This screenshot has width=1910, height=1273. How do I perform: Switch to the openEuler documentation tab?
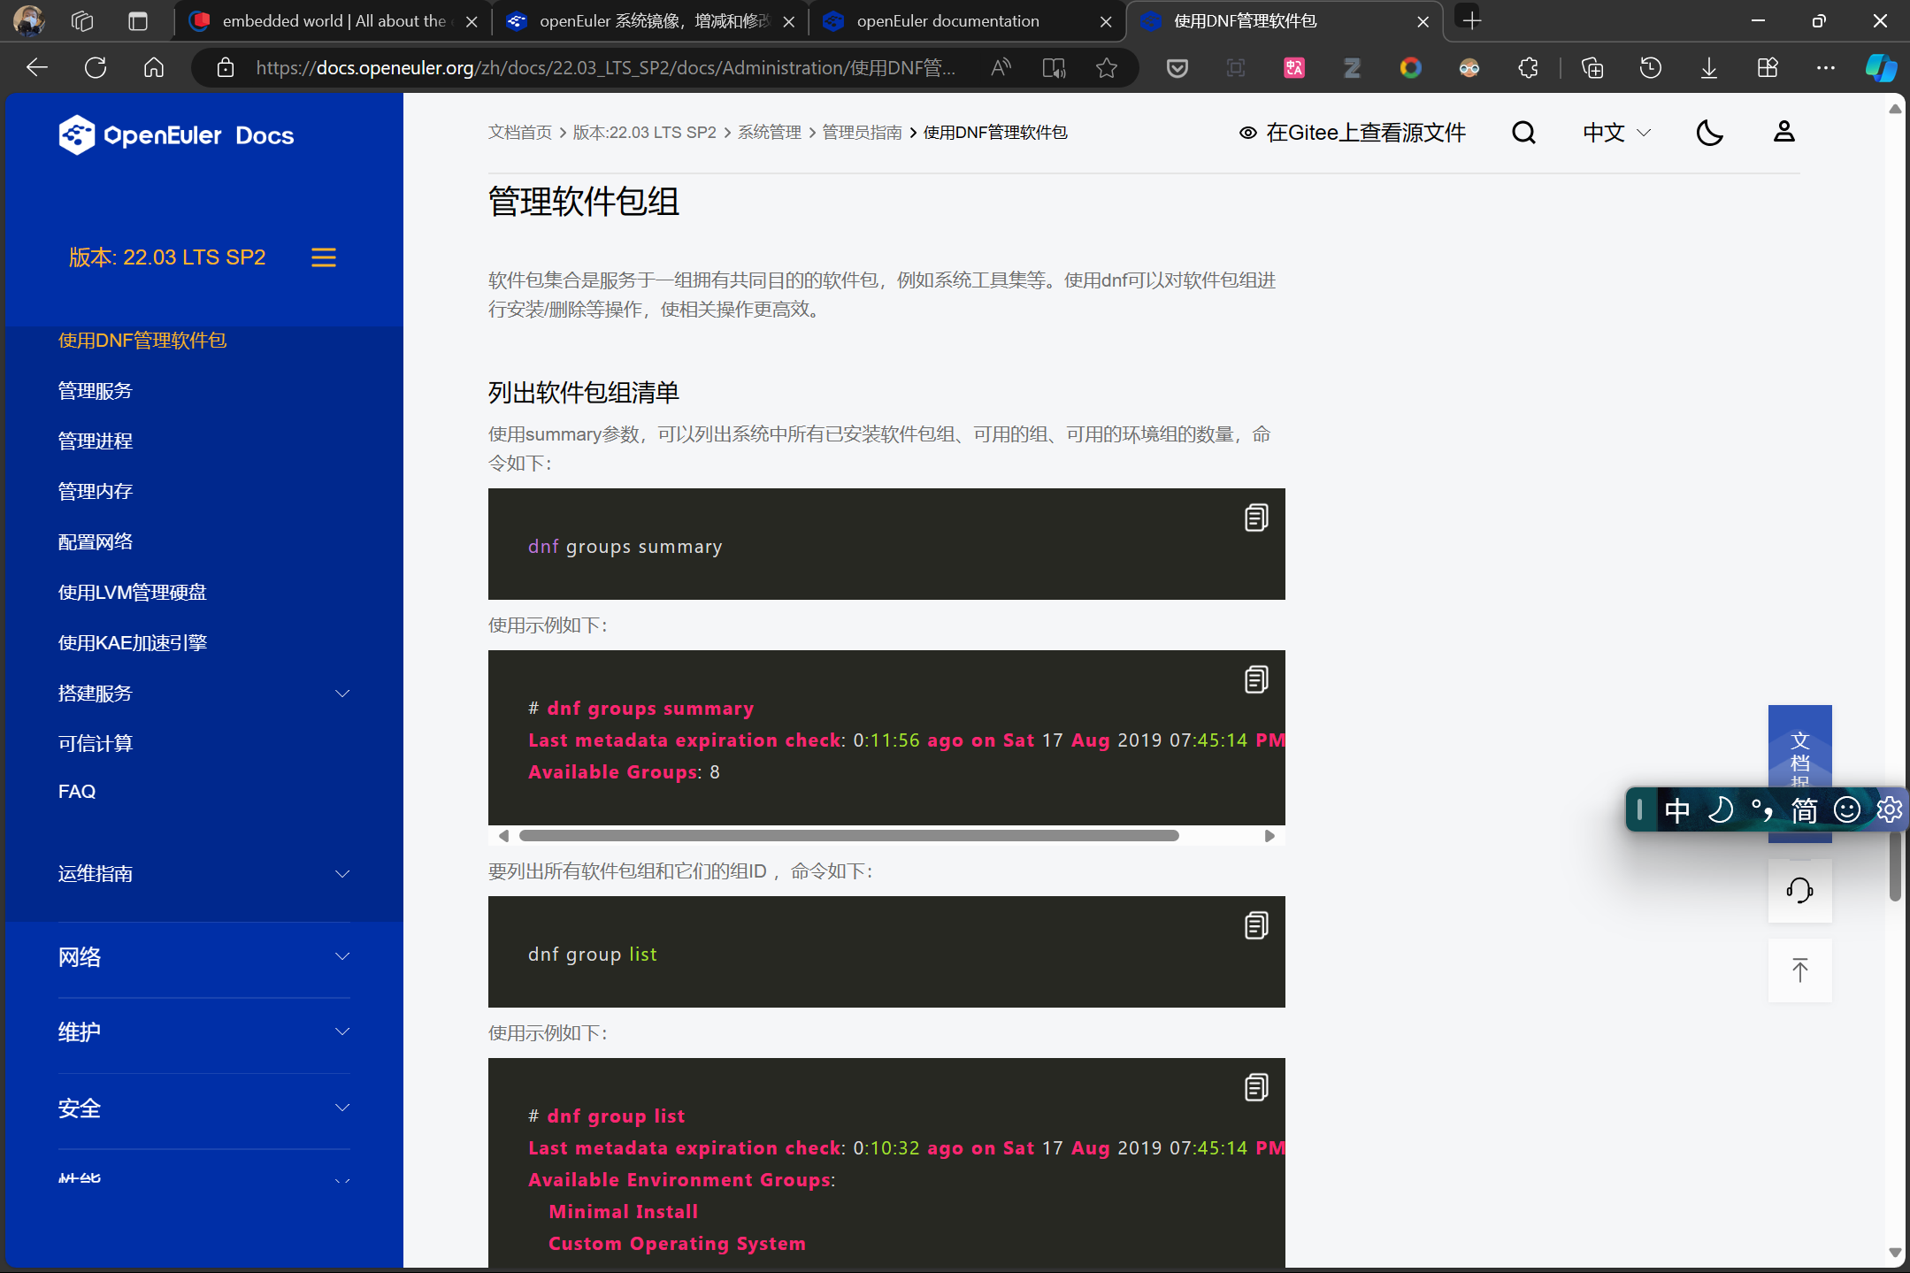[947, 21]
